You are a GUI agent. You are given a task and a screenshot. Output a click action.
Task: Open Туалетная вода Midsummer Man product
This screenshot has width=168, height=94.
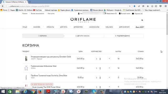(x=44, y=66)
